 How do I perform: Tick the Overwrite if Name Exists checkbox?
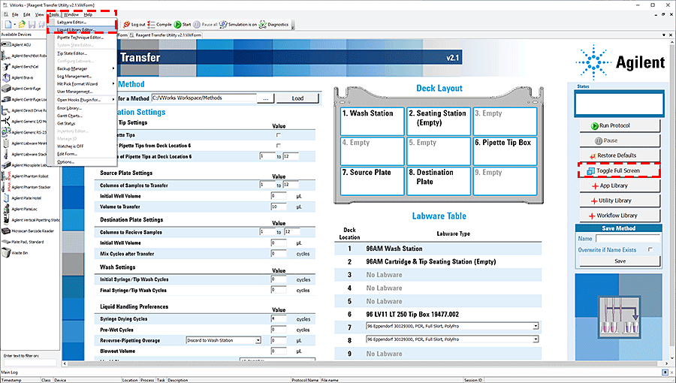pos(650,249)
